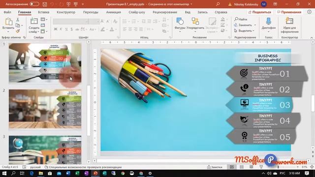This screenshot has height=177, width=315.
Task: Click the Share (Поделиться) button
Action: tap(260, 12)
